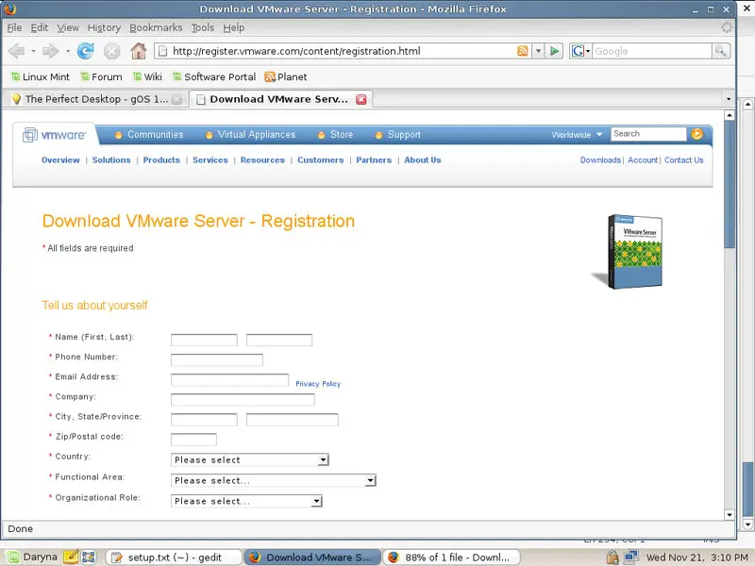Open the Tools menu

coord(203,28)
